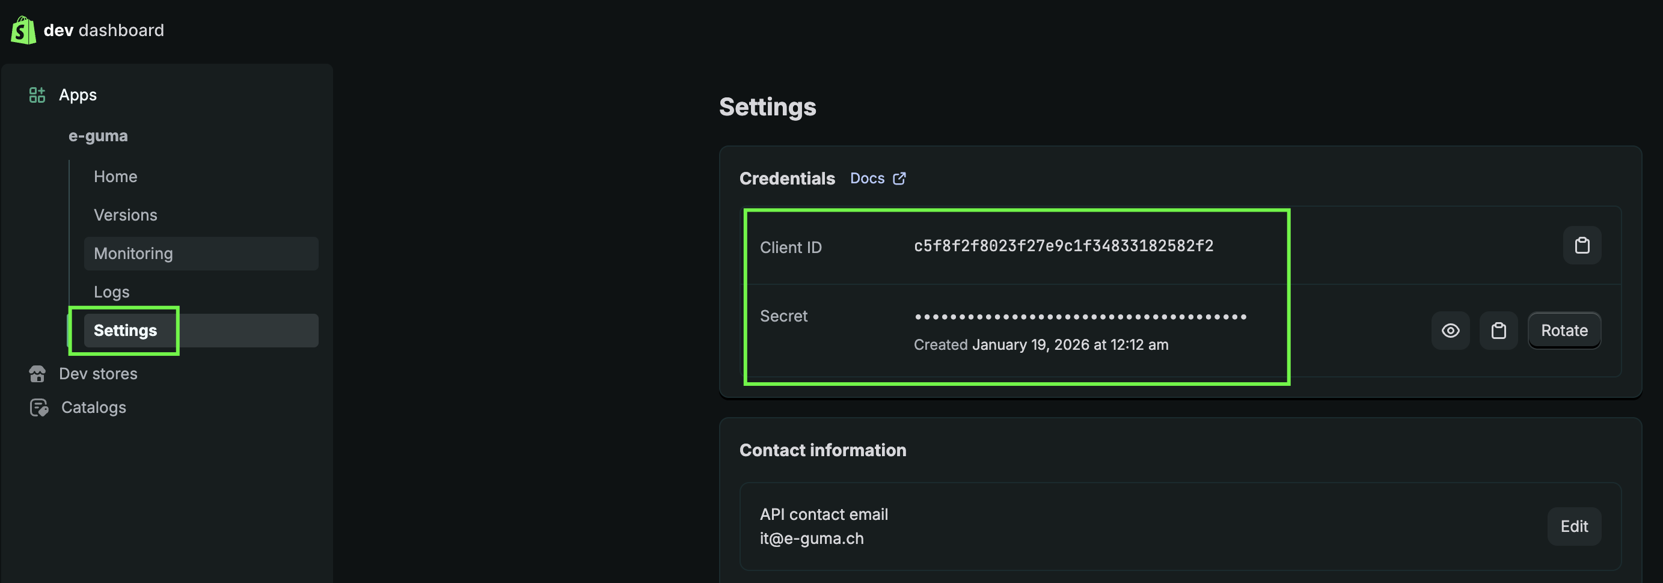Open Dev stores section
This screenshot has height=583, width=1663.
pyautogui.click(x=98, y=374)
